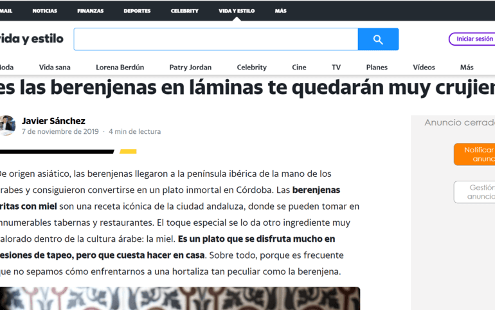
Task: Go to Lorena Berdún section
Action: (x=120, y=68)
